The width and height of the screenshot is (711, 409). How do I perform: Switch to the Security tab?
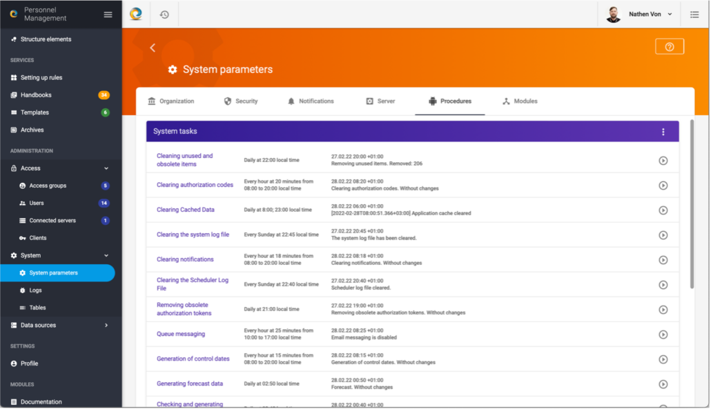[240, 101]
